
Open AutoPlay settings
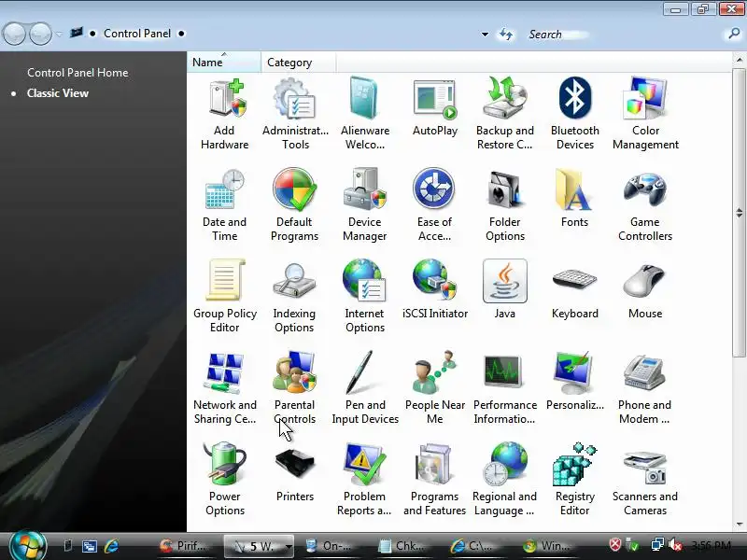(435, 108)
